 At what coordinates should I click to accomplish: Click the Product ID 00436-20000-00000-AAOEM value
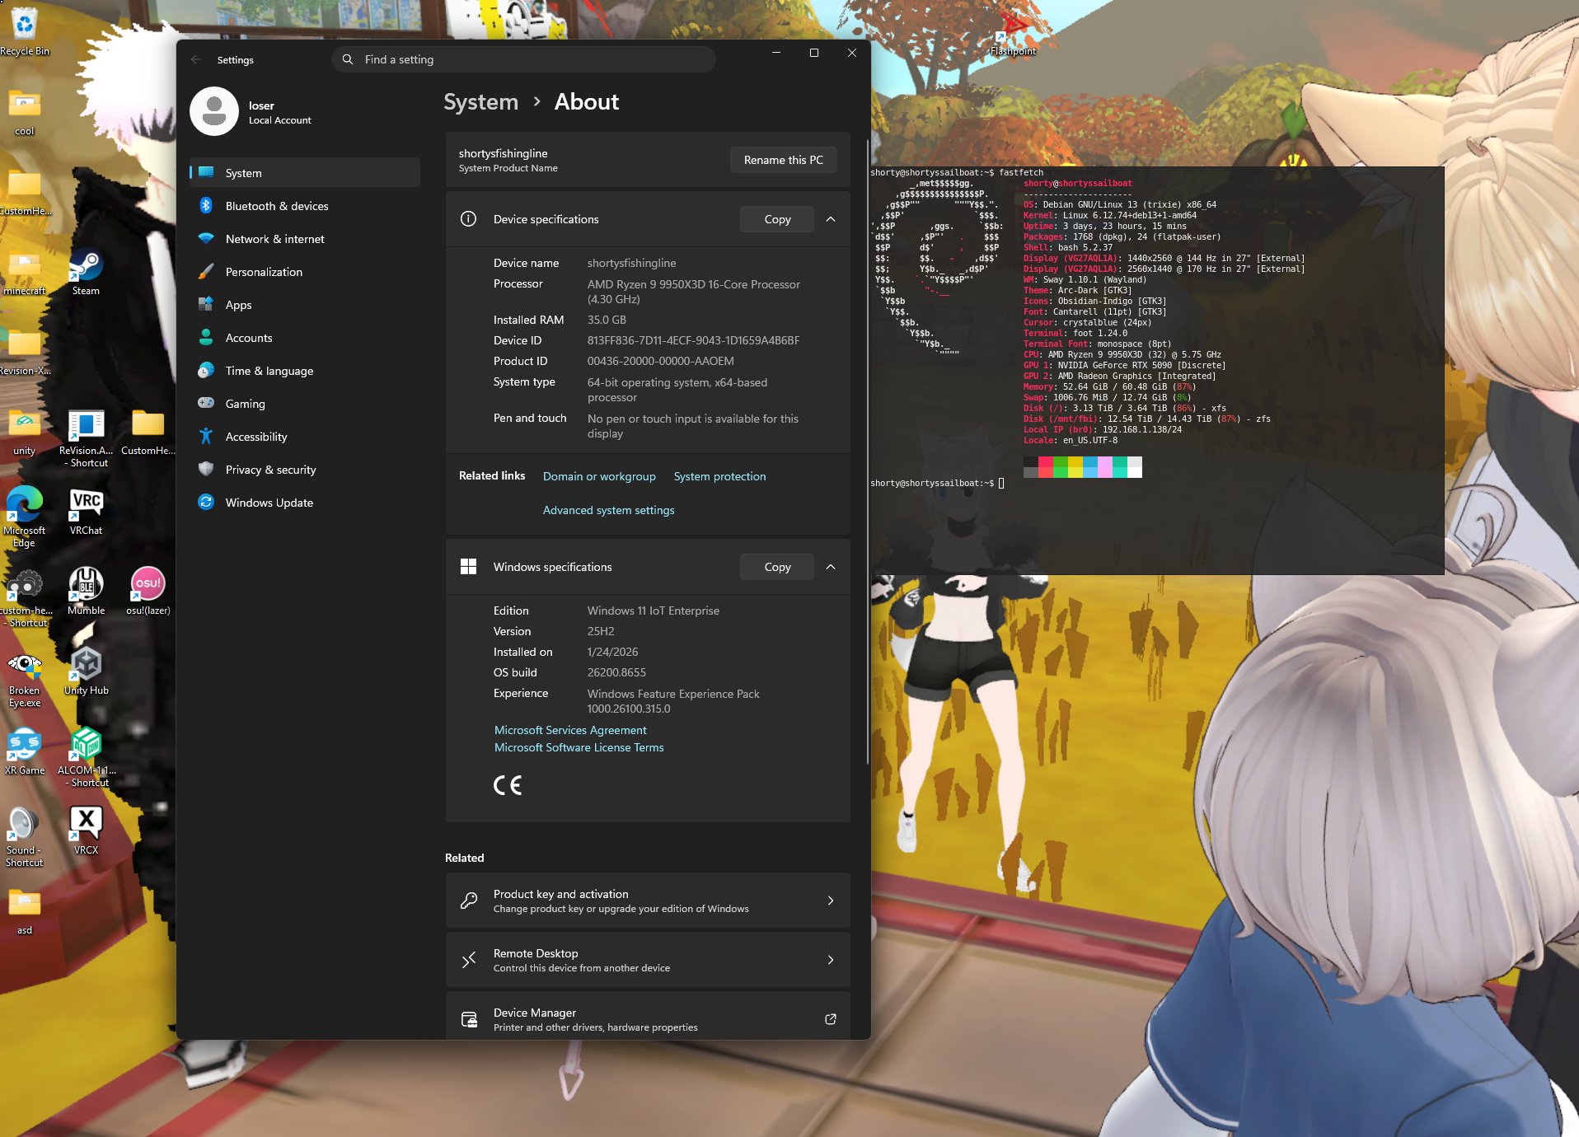[660, 361]
